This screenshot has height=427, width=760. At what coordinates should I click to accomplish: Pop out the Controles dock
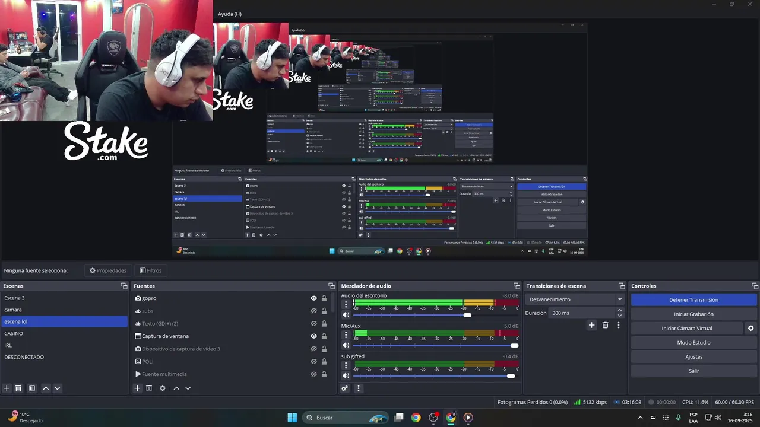(x=755, y=286)
